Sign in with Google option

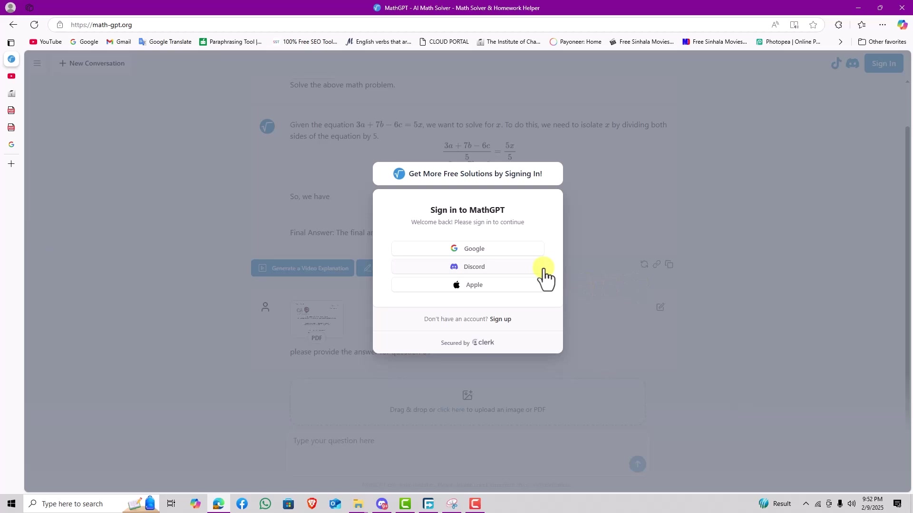click(x=467, y=248)
